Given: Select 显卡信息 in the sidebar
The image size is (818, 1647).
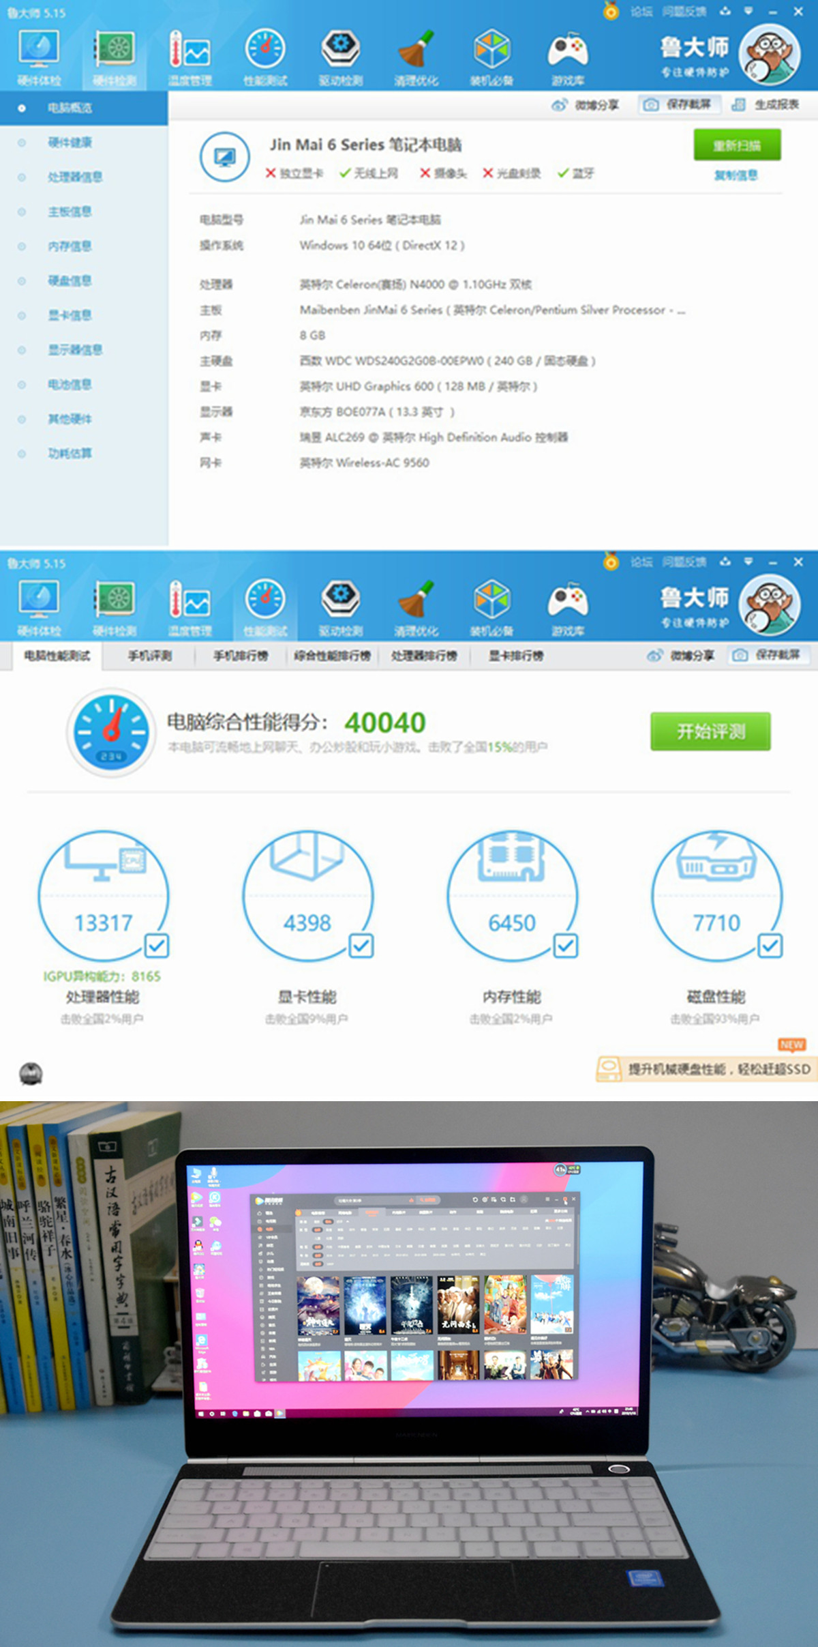Looking at the screenshot, I should [84, 315].
